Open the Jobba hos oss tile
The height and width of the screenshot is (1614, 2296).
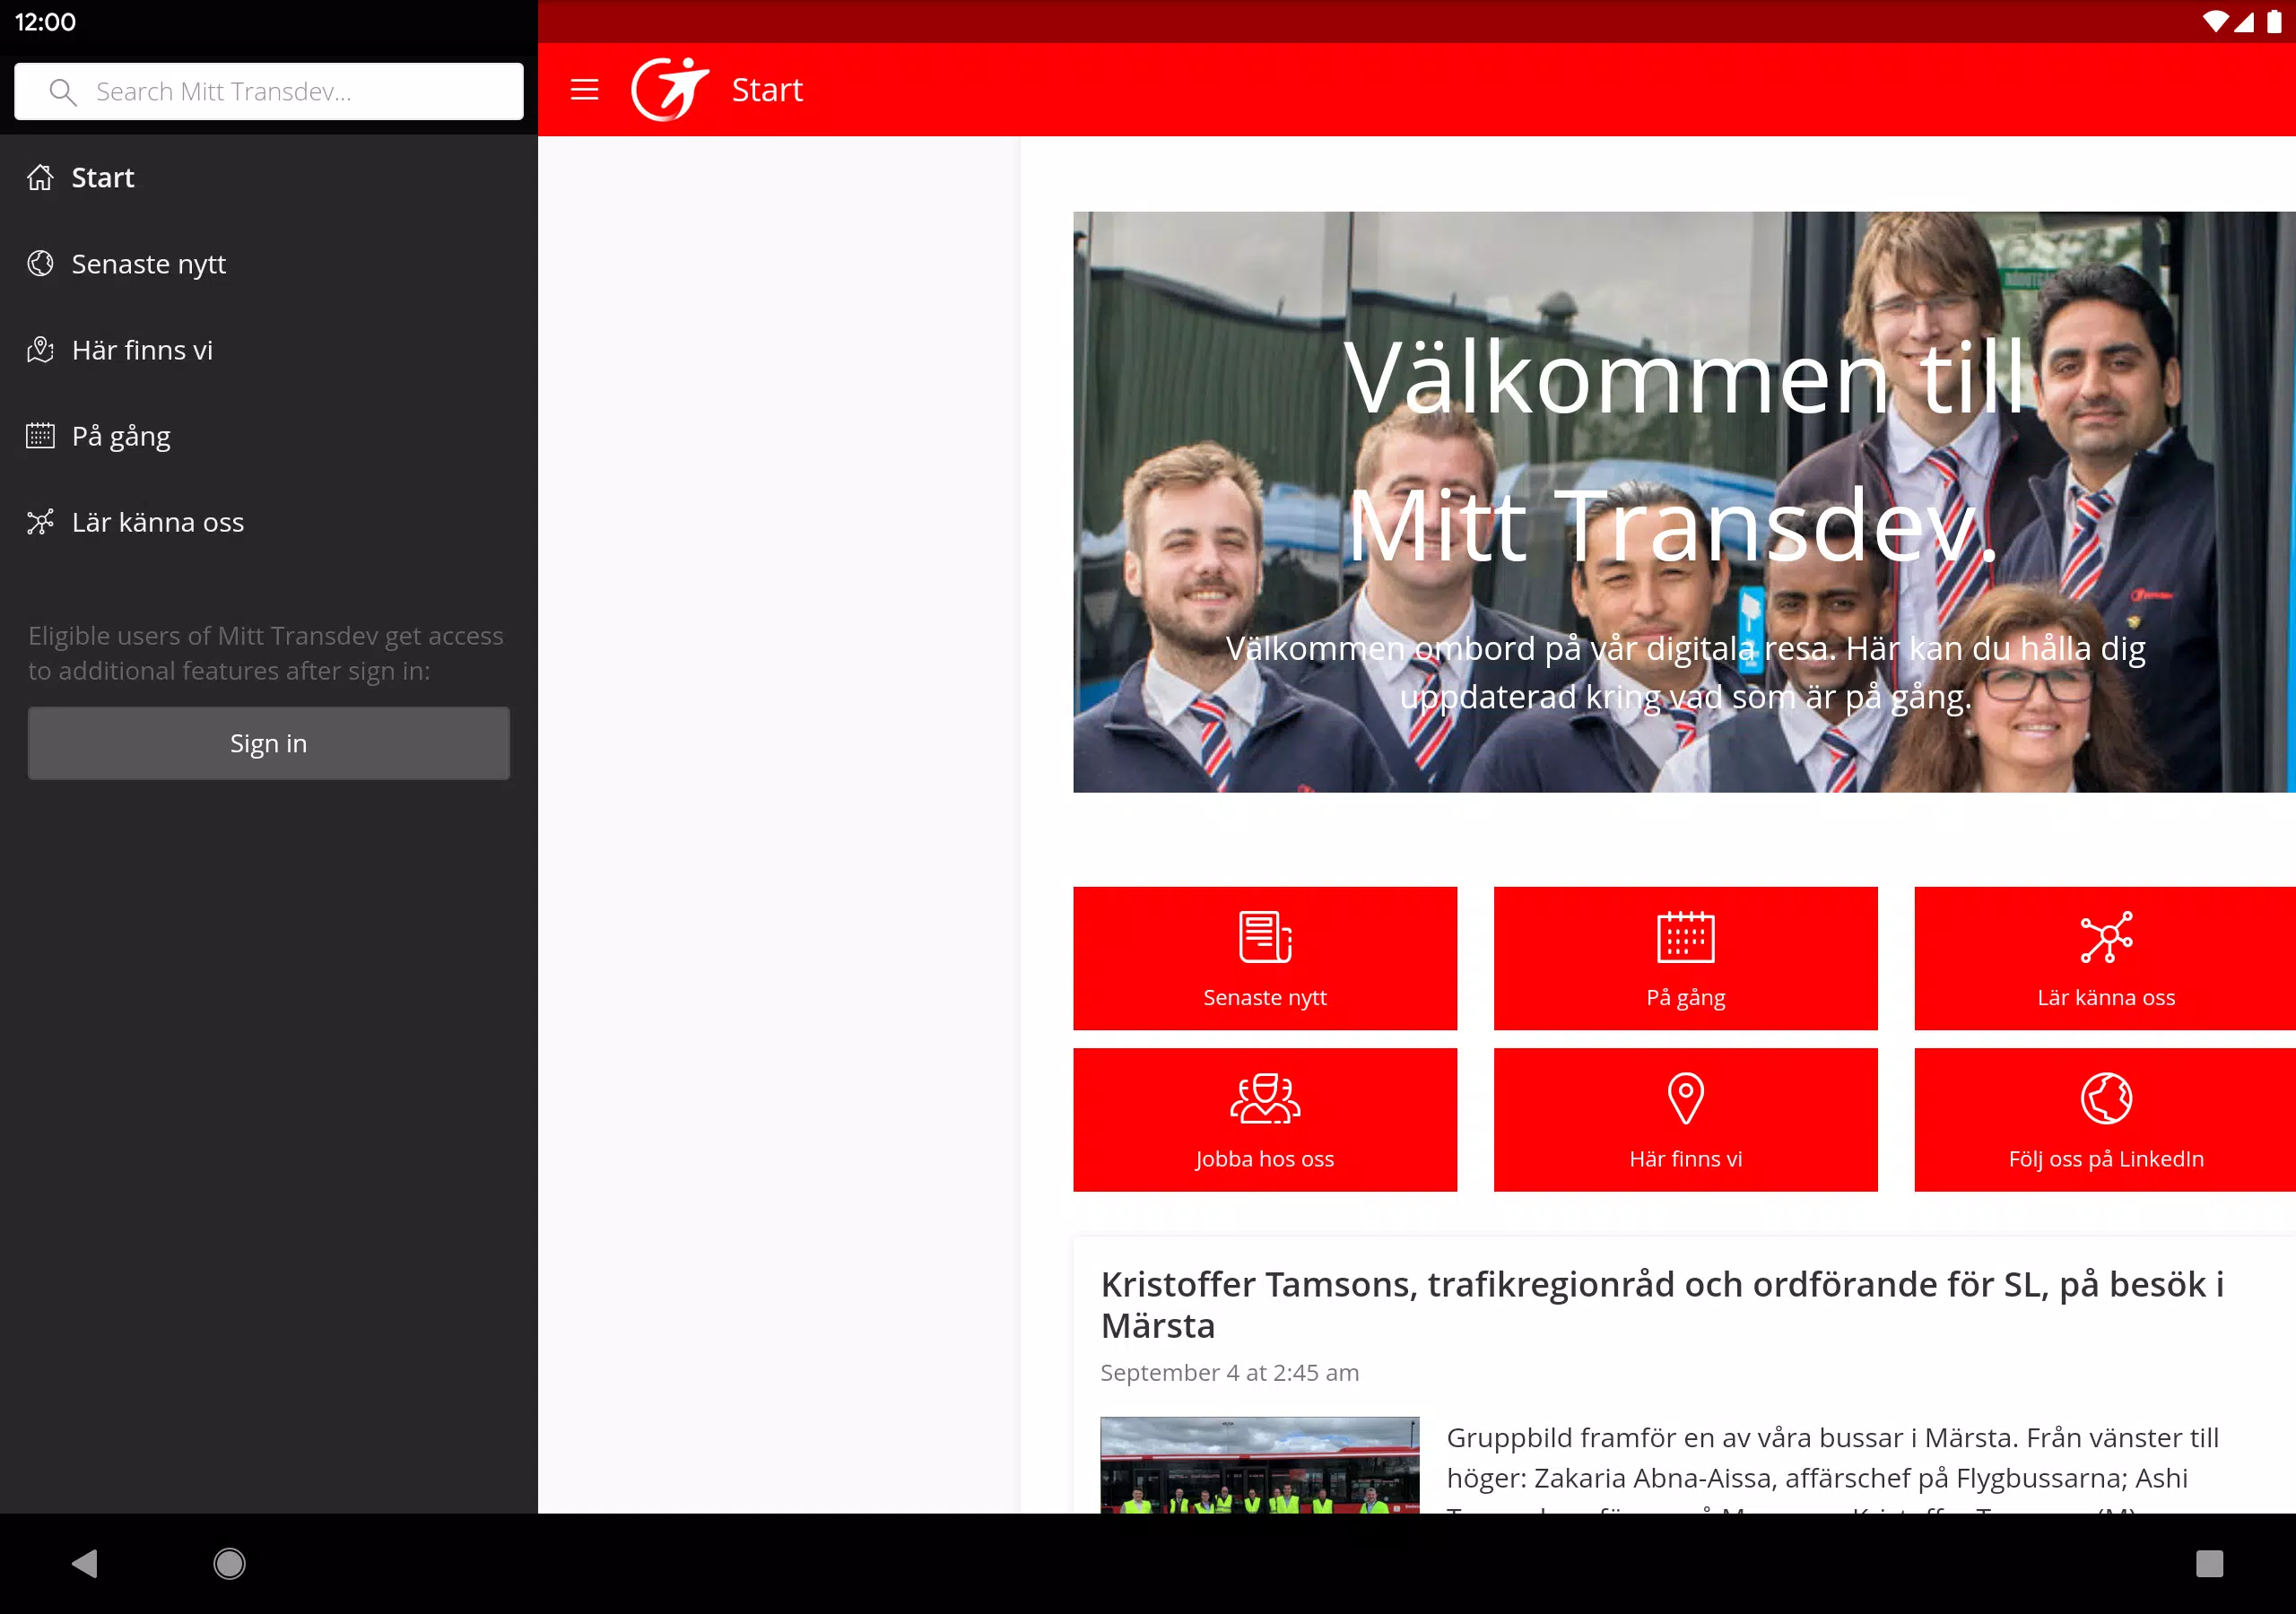click(x=1265, y=1120)
